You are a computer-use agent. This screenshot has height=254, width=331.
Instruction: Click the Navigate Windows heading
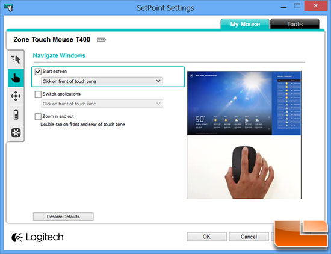point(59,55)
